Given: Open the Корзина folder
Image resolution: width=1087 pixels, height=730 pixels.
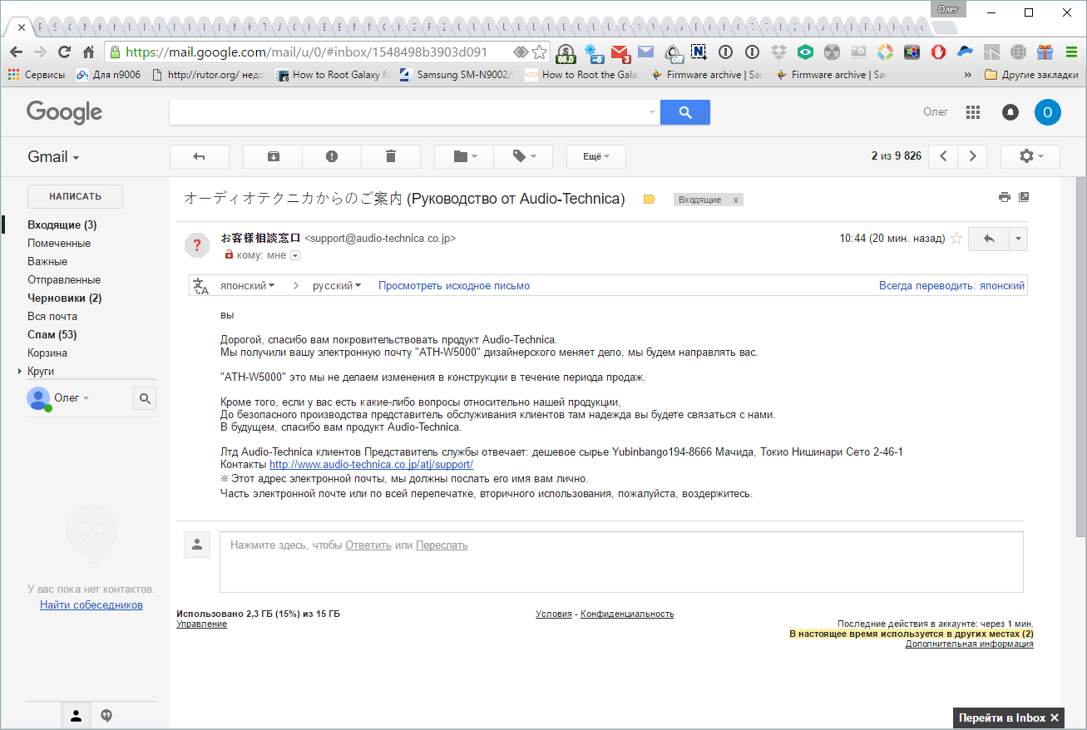Looking at the screenshot, I should coord(47,353).
